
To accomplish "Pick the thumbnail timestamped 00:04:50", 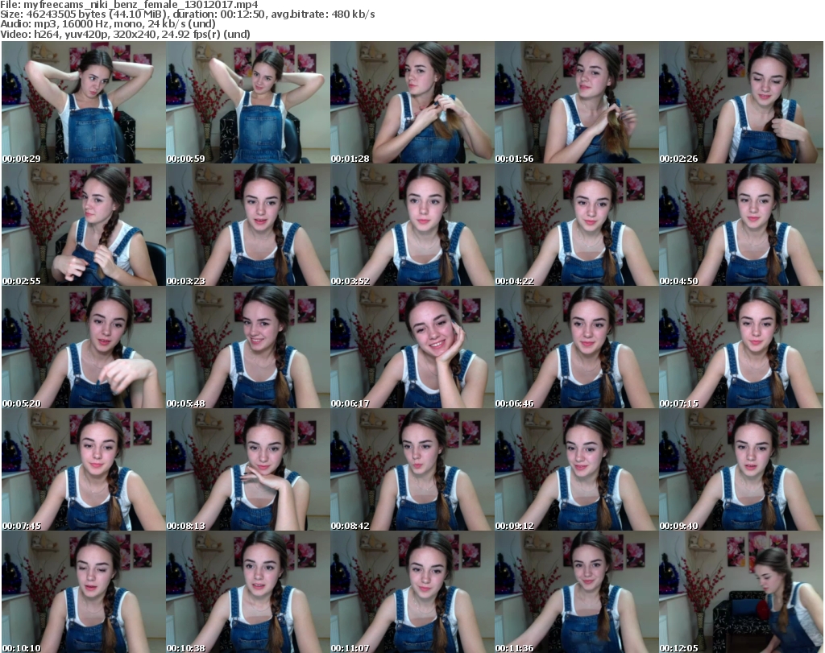I will 741,225.
